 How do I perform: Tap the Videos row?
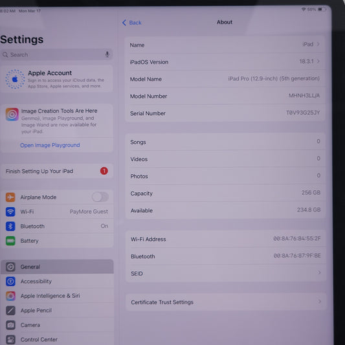coord(226,159)
